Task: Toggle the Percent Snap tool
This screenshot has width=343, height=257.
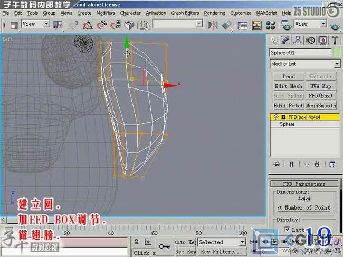Action: [x=102, y=25]
